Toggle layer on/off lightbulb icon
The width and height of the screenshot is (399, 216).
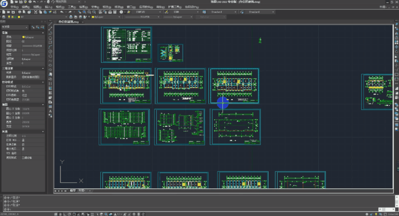click(x=10, y=17)
